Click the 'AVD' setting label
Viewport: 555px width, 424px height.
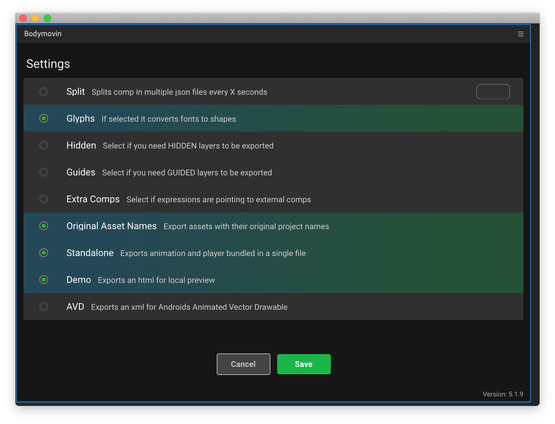[x=75, y=306]
